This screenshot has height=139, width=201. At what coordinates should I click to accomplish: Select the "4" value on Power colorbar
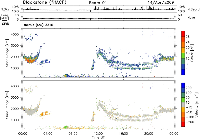tap(186, 69)
